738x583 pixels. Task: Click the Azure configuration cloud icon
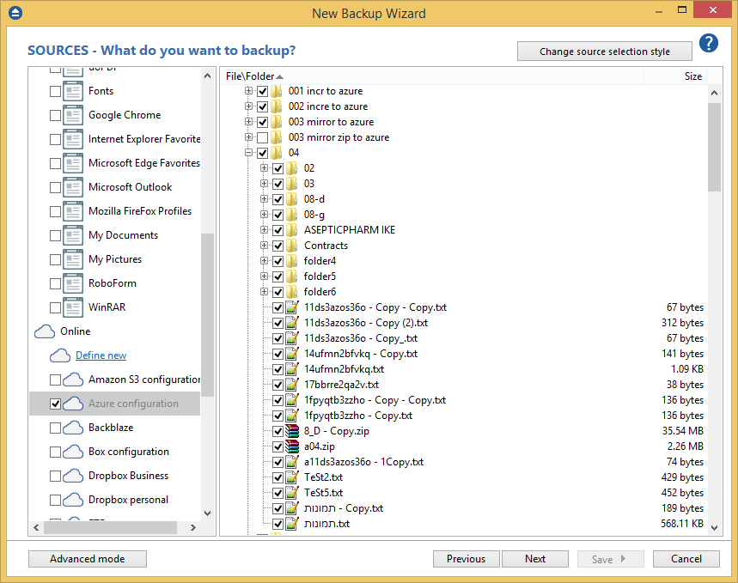click(71, 403)
